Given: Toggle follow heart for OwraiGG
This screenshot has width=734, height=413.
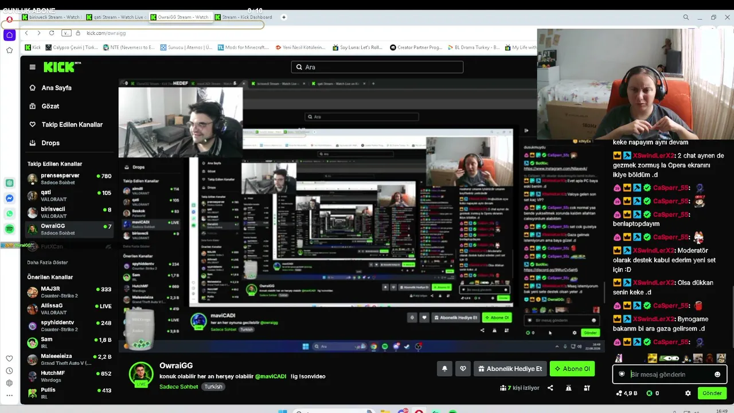Looking at the screenshot, I should click(x=463, y=369).
